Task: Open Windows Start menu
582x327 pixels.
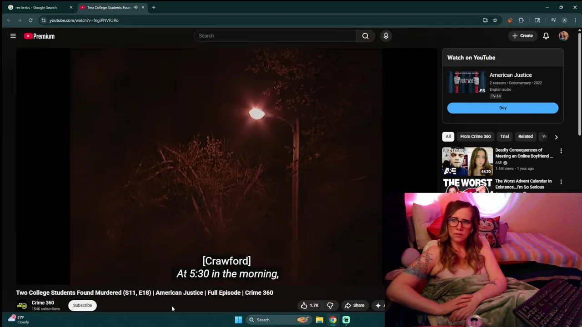Action: coord(238,320)
